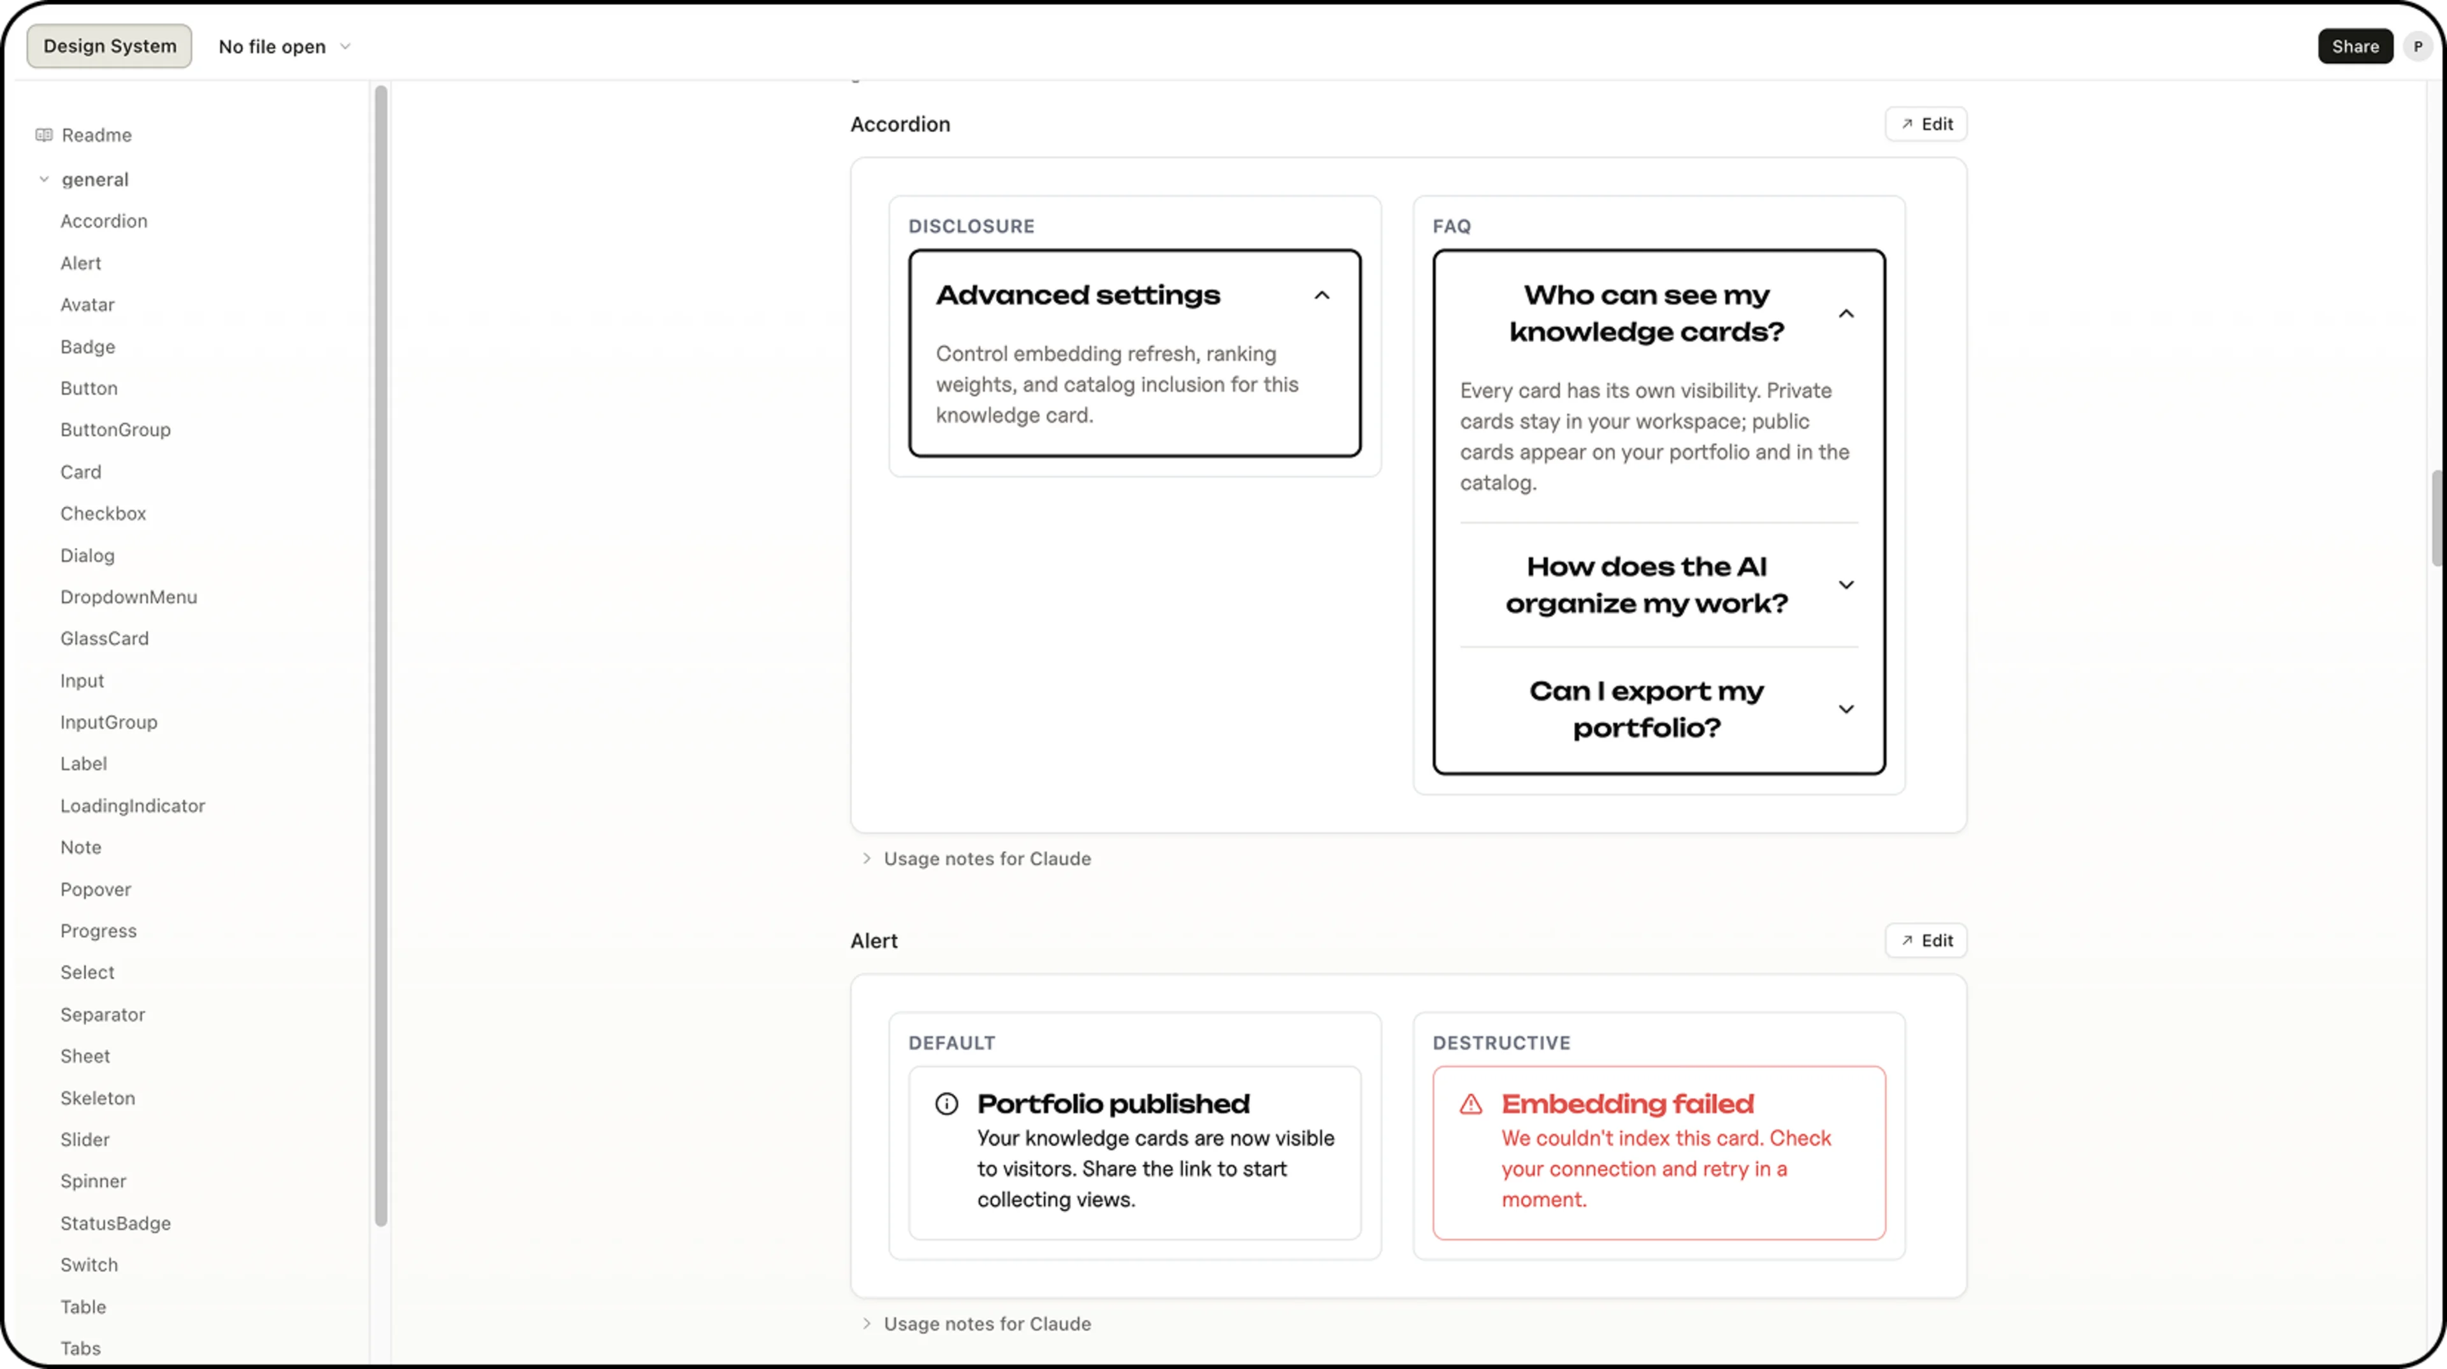Click the sidebar vertical scrollbar
2447x1369 pixels.
pyautogui.click(x=381, y=655)
